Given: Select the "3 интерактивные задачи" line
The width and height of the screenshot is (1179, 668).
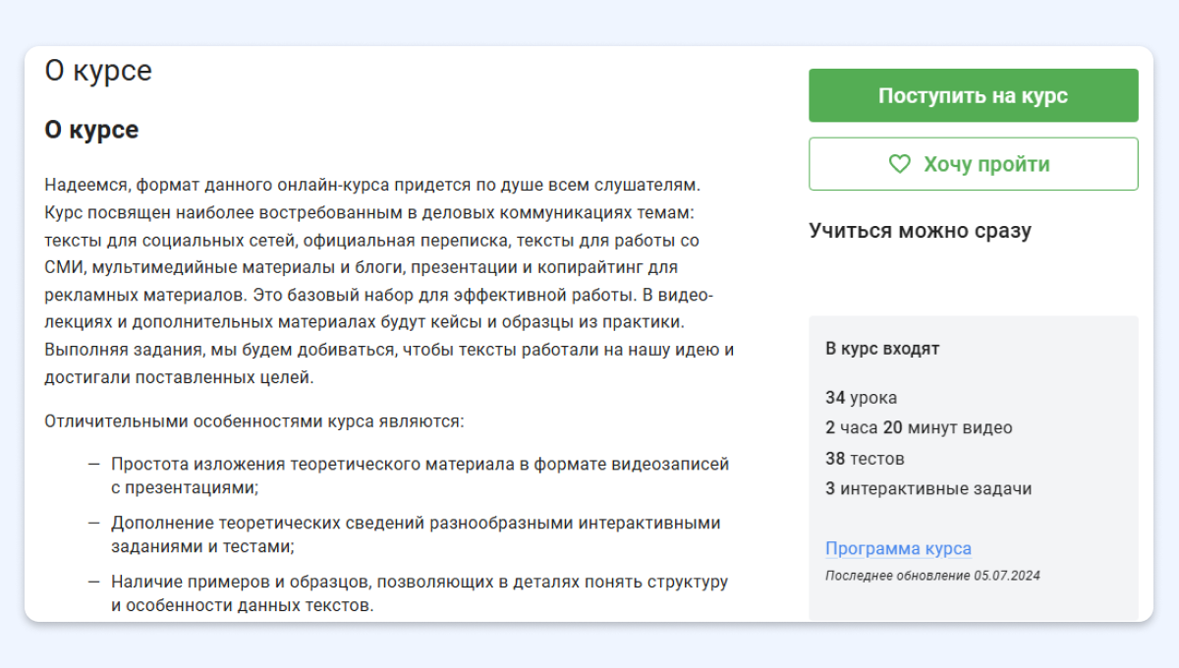Looking at the screenshot, I should click(x=928, y=489).
